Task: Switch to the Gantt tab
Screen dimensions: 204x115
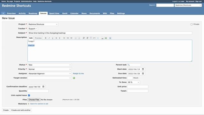Action: pyautogui.click(x=65, y=13)
